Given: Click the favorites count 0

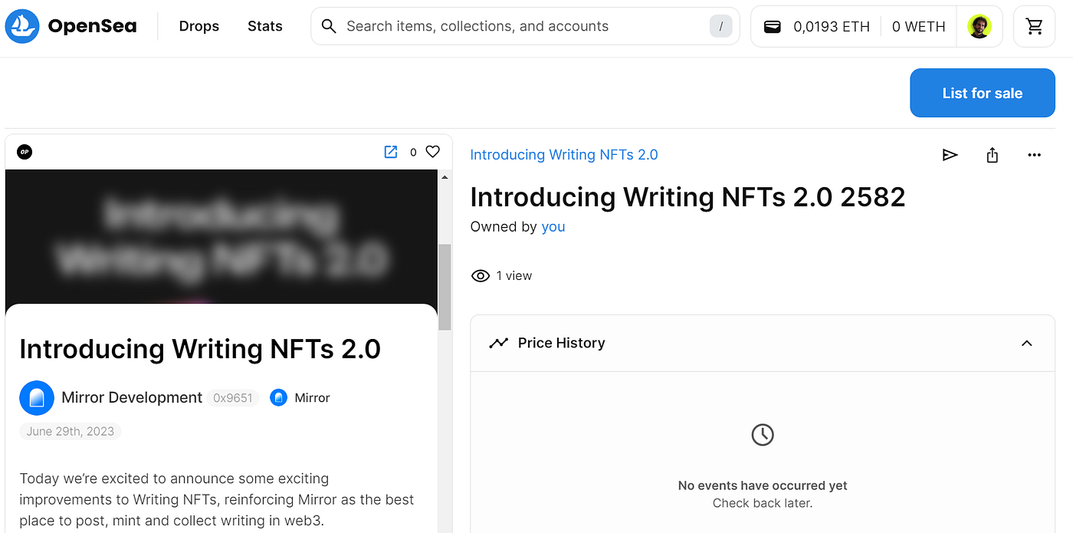Looking at the screenshot, I should 413,152.
